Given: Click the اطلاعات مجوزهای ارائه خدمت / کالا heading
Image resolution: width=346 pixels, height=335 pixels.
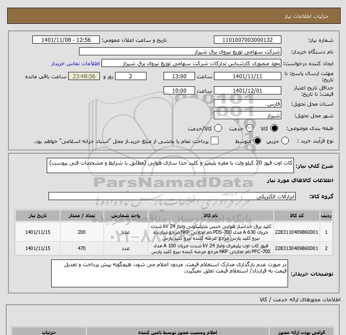Looking at the screenshot, I should (x=300, y=299).
